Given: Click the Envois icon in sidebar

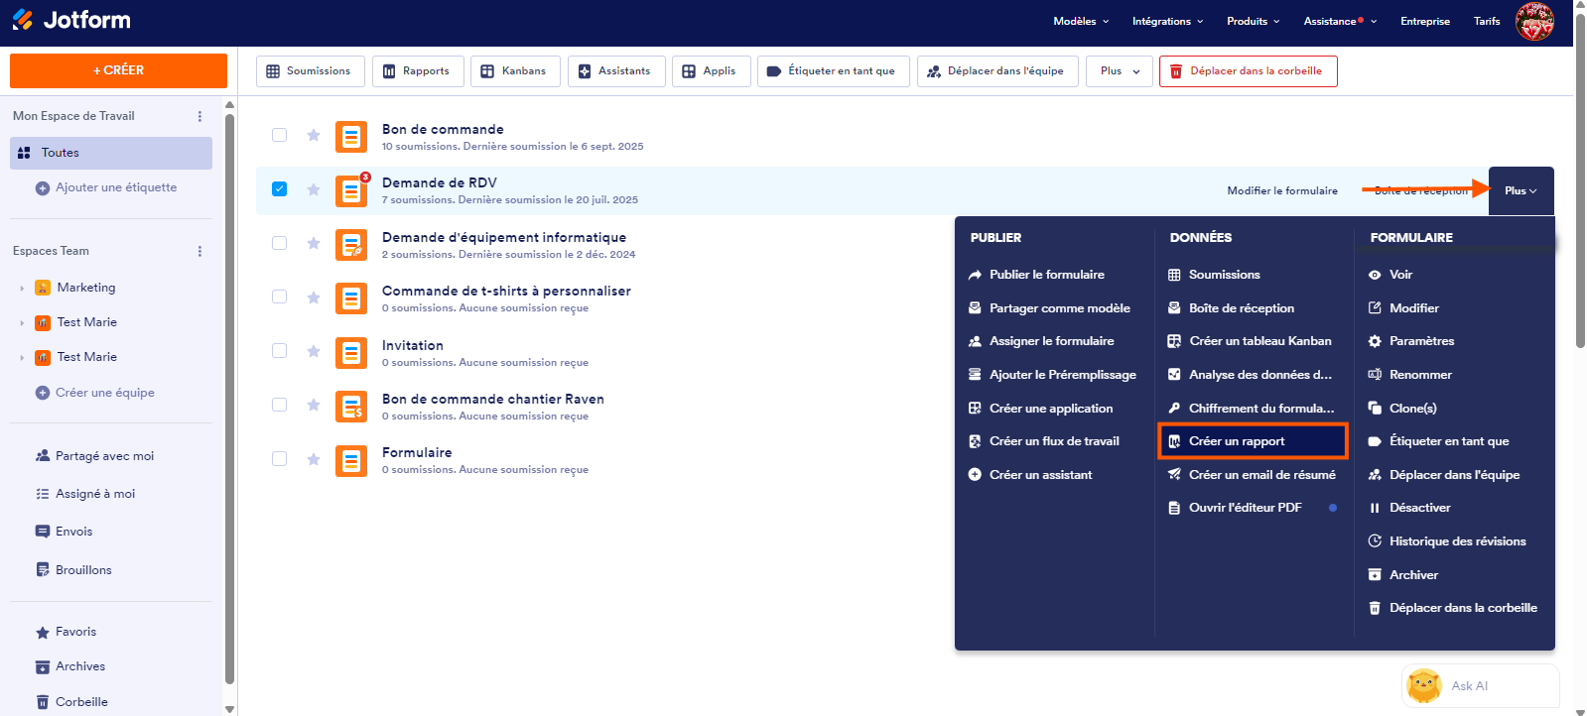Looking at the screenshot, I should click(43, 532).
